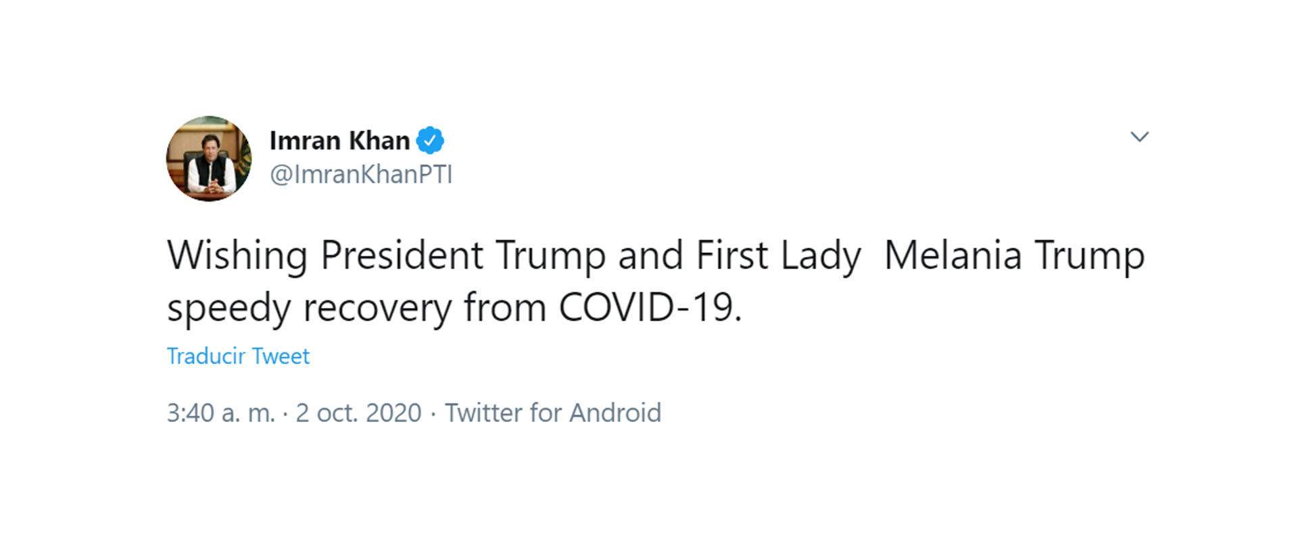Click the blue verified badge icon

[430, 140]
